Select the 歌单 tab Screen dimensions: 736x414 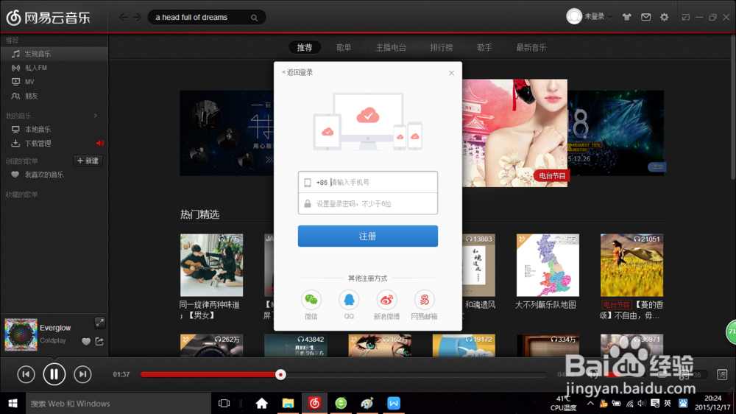click(x=344, y=47)
